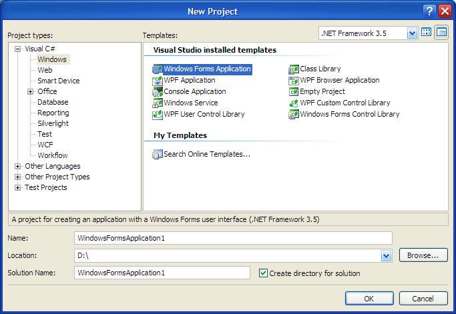Expand the Test Projects node
The image size is (456, 314).
click(x=18, y=188)
